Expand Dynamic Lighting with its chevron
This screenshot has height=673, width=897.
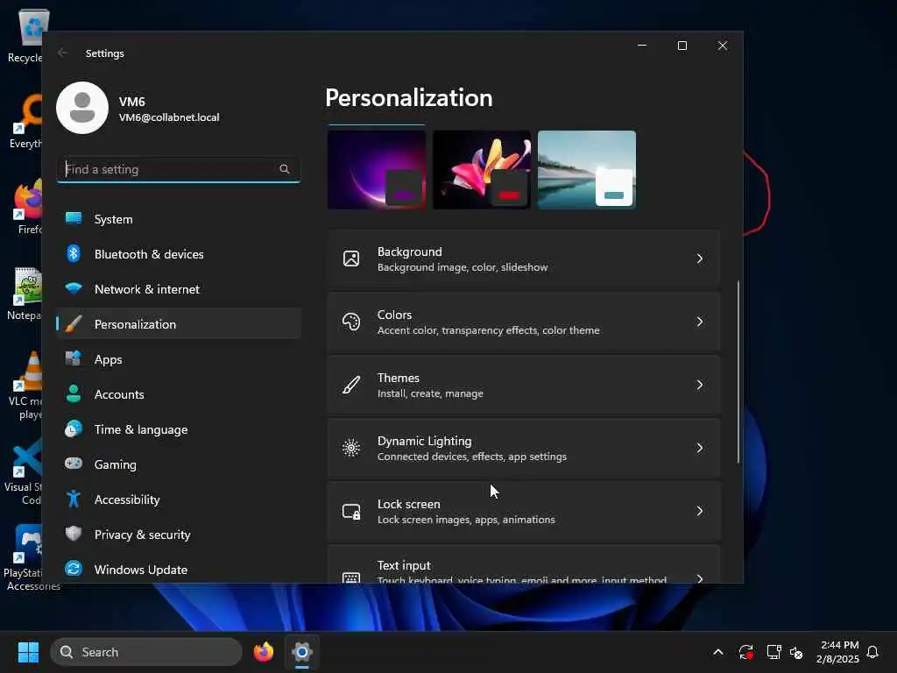click(700, 448)
